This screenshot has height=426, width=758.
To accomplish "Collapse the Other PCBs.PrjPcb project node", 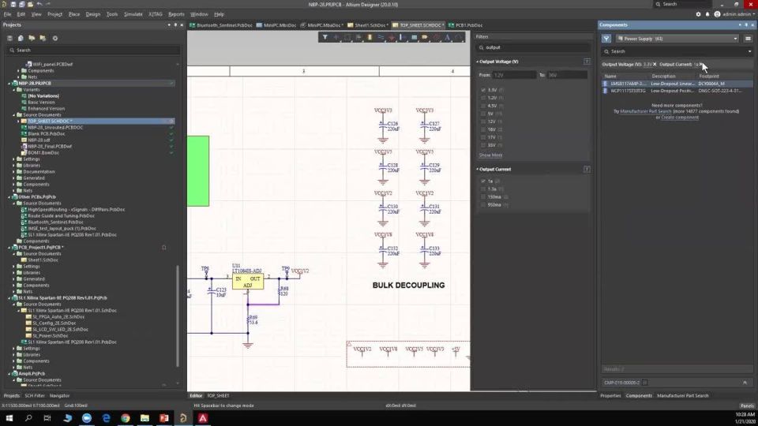I will [x=9, y=197].
